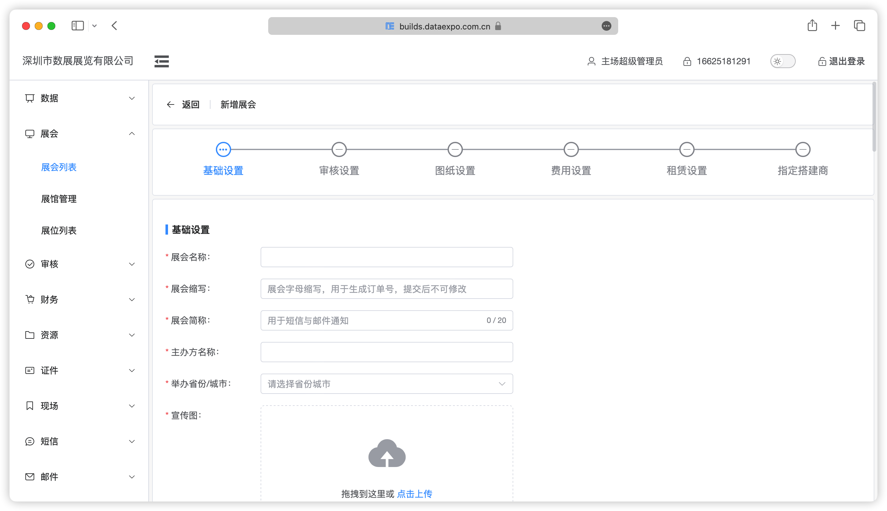
Task: Open 展馆管理 in the sidebar
Action: [59, 199]
